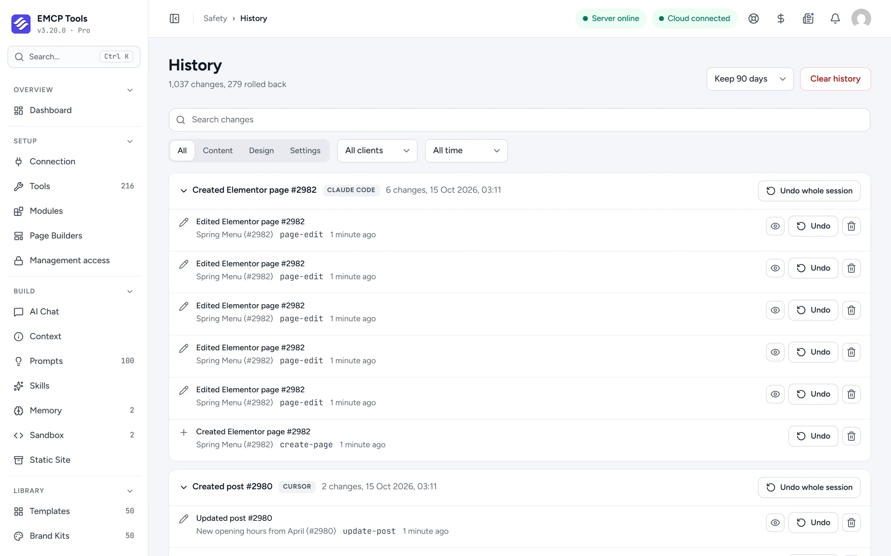
Task: Open the billing dollar icon
Action: (781, 19)
